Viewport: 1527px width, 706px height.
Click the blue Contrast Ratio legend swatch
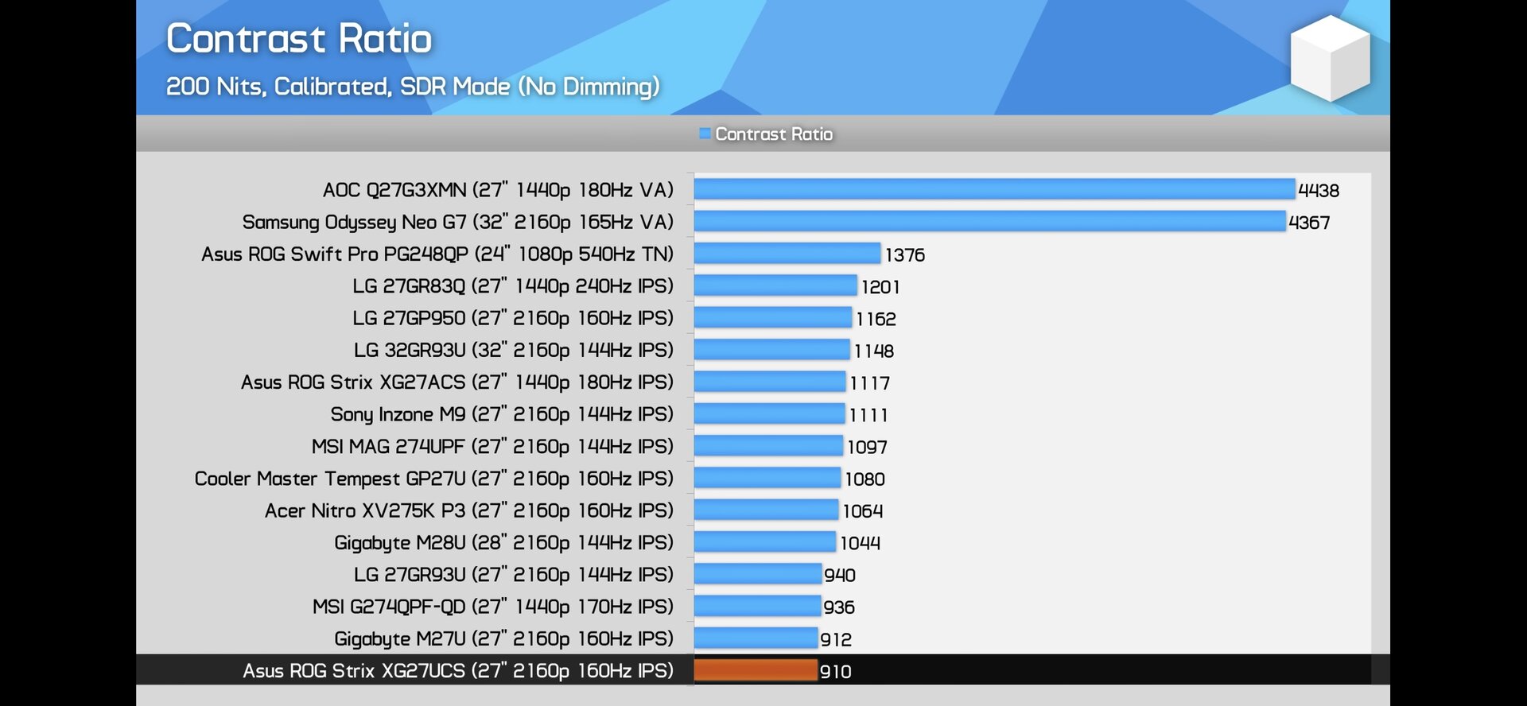[705, 134]
